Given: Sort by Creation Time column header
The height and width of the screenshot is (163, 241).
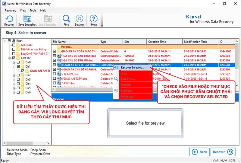Looking at the screenshot, I should 164,42.
